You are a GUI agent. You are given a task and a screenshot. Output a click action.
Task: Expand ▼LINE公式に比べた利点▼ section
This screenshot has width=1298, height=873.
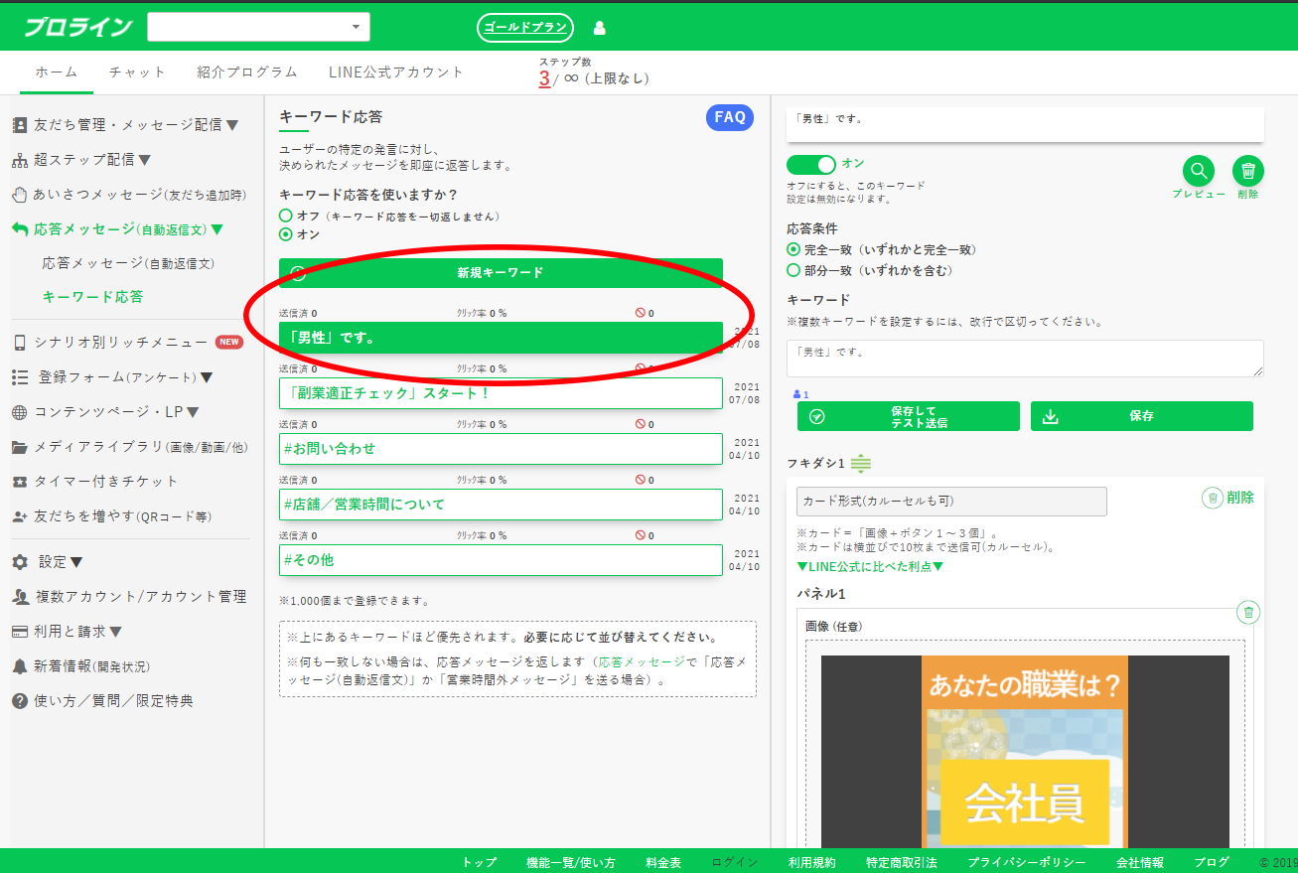tap(870, 566)
